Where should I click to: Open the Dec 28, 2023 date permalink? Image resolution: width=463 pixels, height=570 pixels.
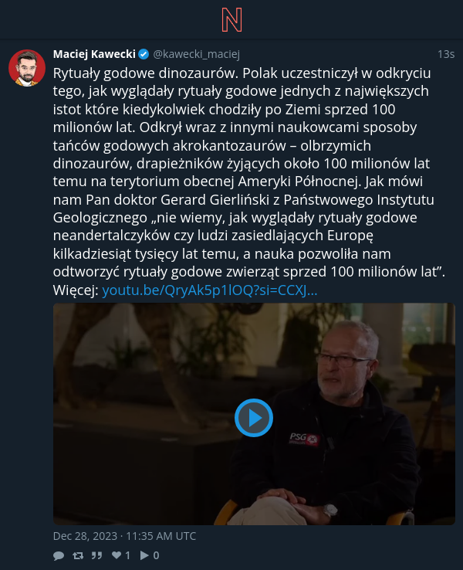click(124, 536)
